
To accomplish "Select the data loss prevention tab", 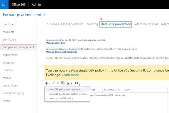I will 116,24.
